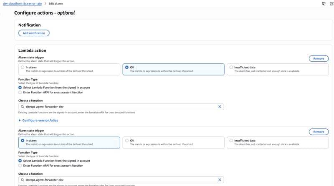Select Insufficient data for first Lambda action

point(278,69)
